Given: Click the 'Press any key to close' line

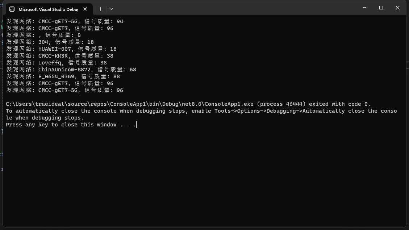Looking at the screenshot, I should tap(71, 124).
